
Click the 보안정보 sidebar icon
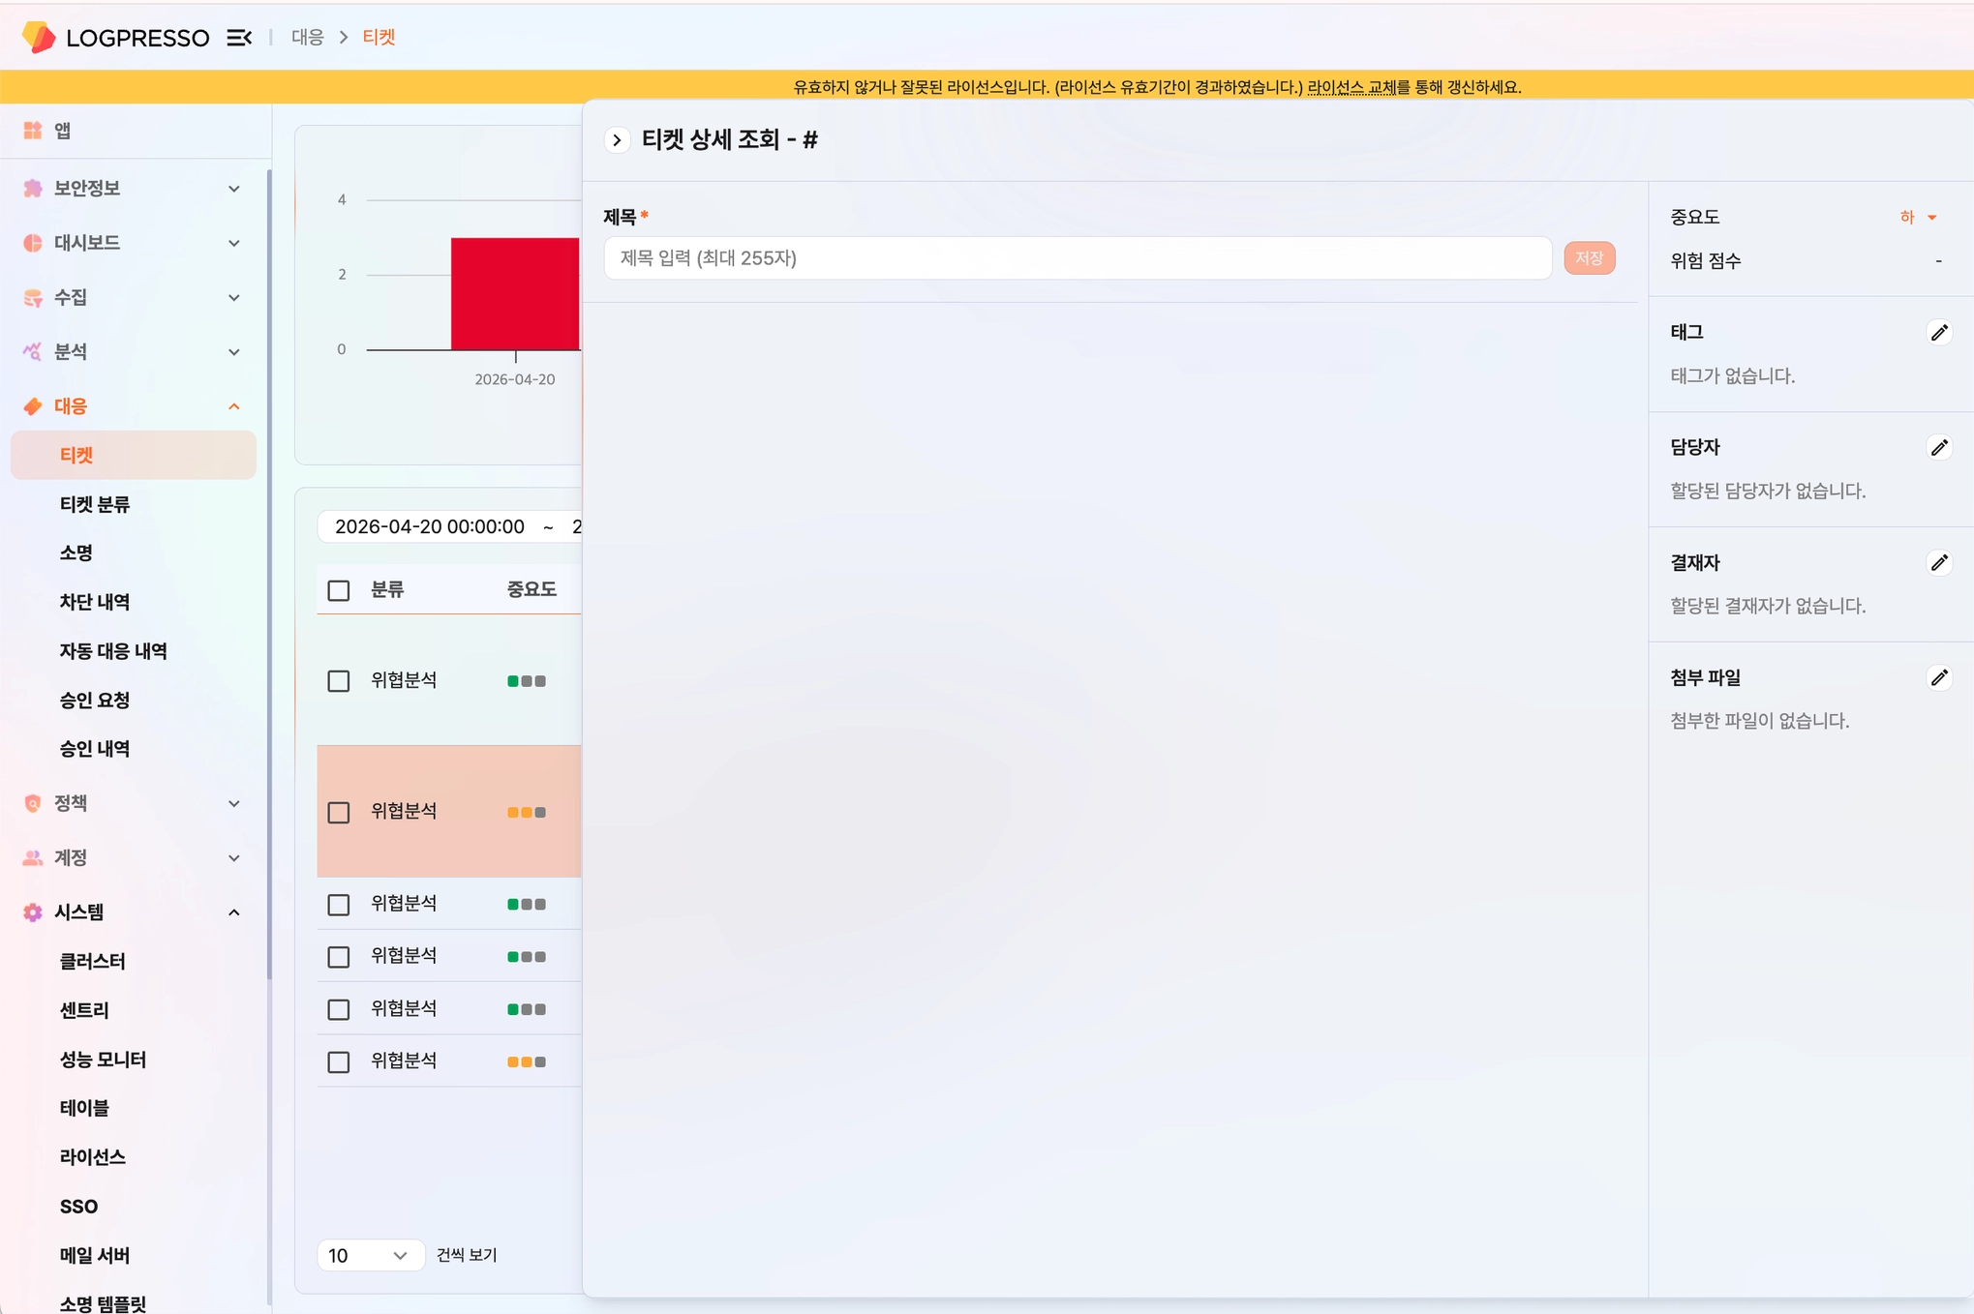33,188
